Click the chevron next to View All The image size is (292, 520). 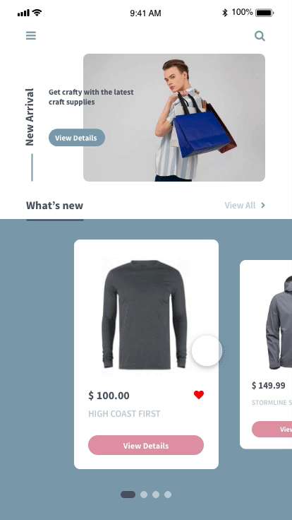pos(263,206)
